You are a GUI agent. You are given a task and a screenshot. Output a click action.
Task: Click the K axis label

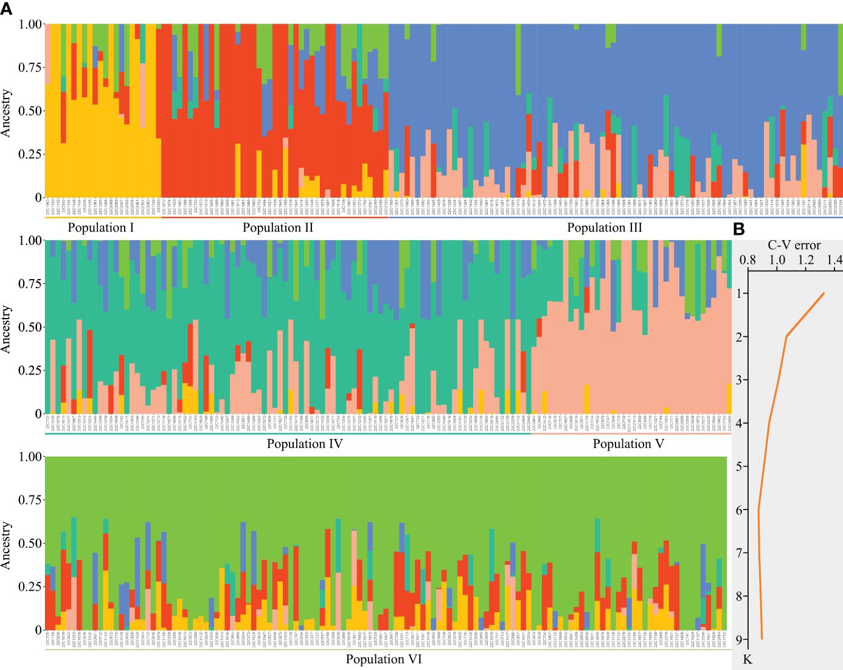(749, 660)
